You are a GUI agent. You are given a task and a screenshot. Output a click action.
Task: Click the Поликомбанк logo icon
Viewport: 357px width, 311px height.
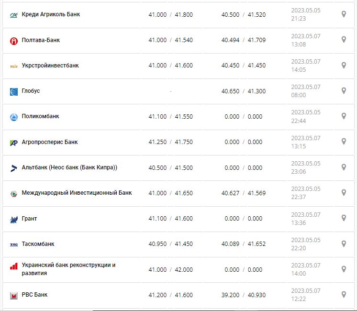coord(14,117)
